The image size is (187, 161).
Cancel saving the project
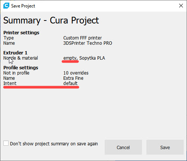(123, 147)
